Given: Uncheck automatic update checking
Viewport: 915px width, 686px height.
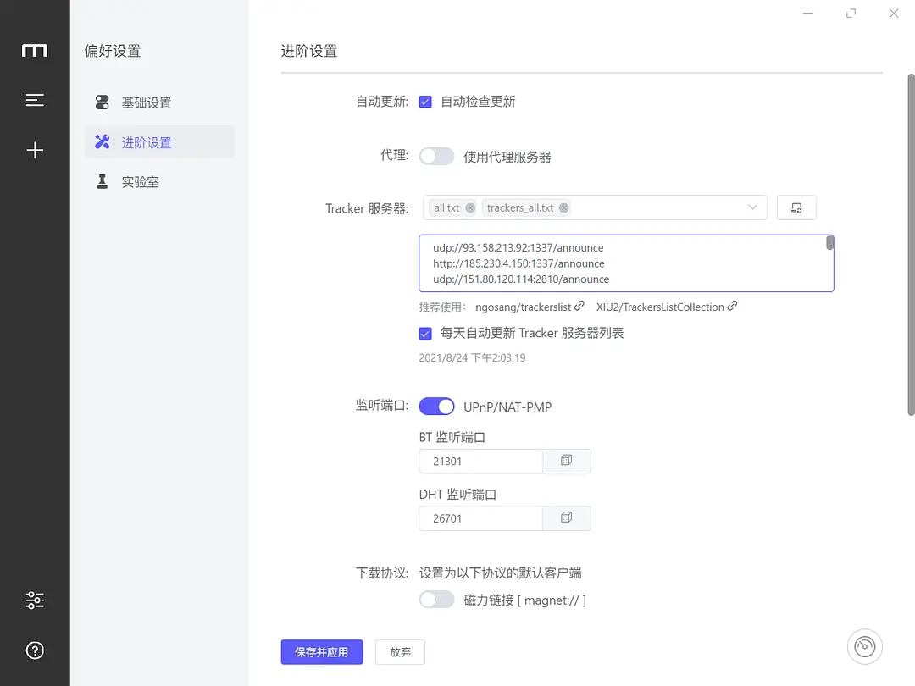Looking at the screenshot, I should click(424, 102).
